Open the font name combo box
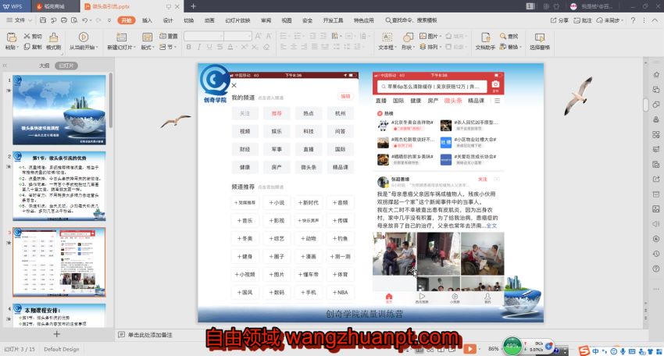 click(204, 36)
